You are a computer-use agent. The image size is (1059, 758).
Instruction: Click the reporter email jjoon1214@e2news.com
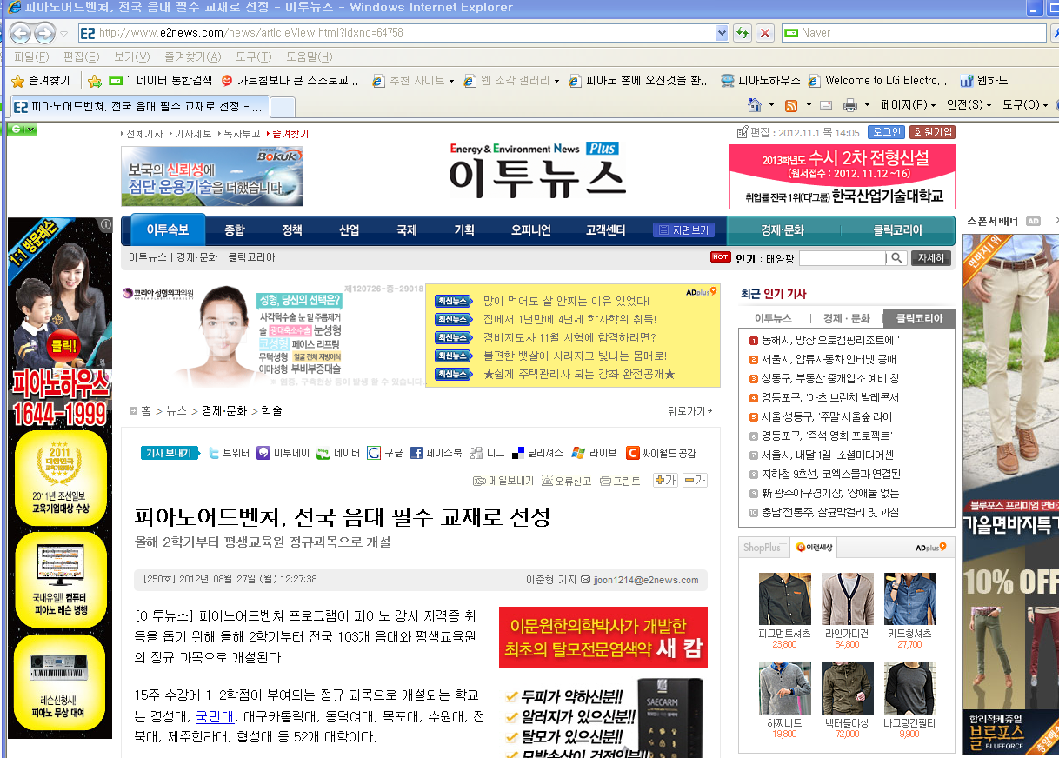[x=646, y=580]
